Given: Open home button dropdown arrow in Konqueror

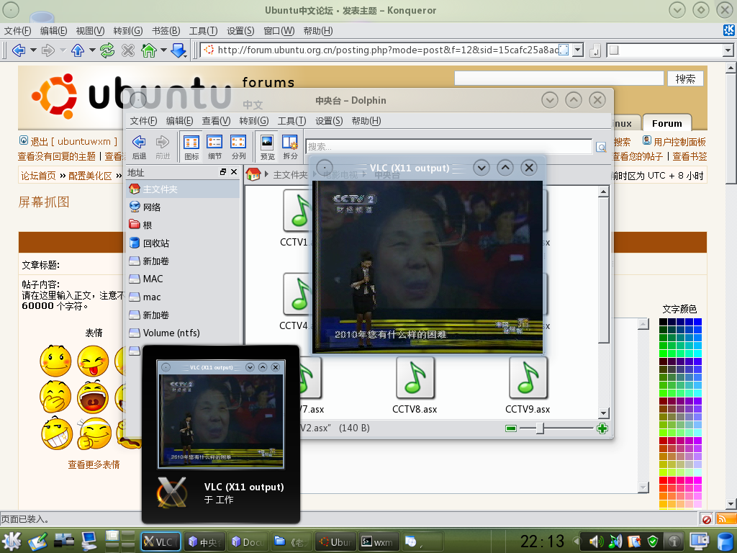Looking at the screenshot, I should tap(163, 50).
